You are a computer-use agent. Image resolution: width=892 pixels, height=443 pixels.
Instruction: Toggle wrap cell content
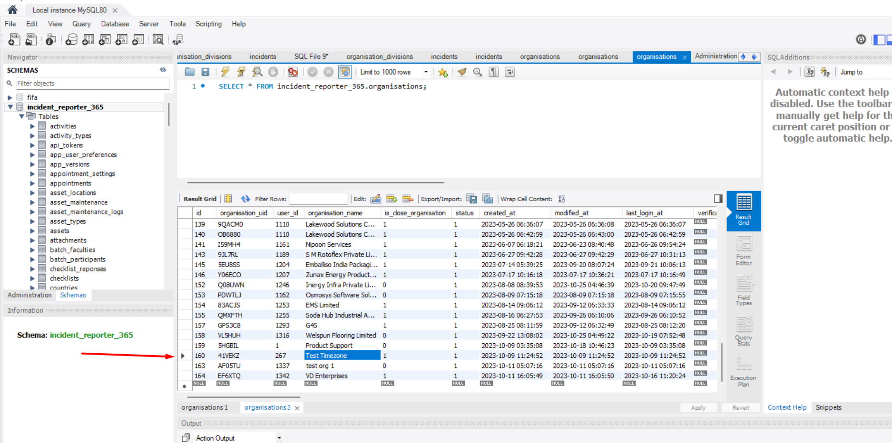pyautogui.click(x=562, y=199)
